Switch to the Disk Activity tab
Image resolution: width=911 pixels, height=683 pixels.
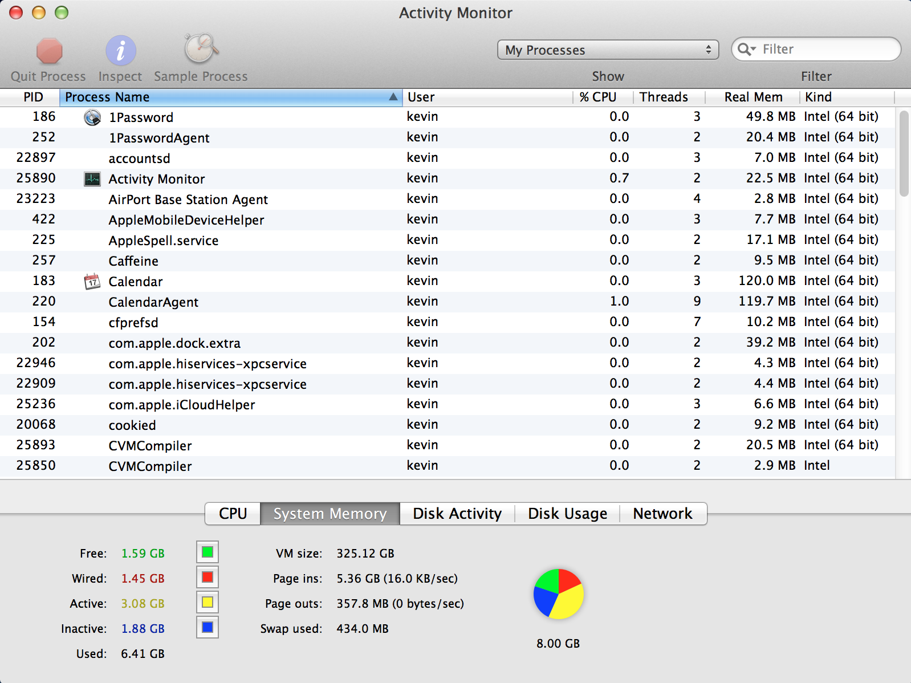click(457, 514)
